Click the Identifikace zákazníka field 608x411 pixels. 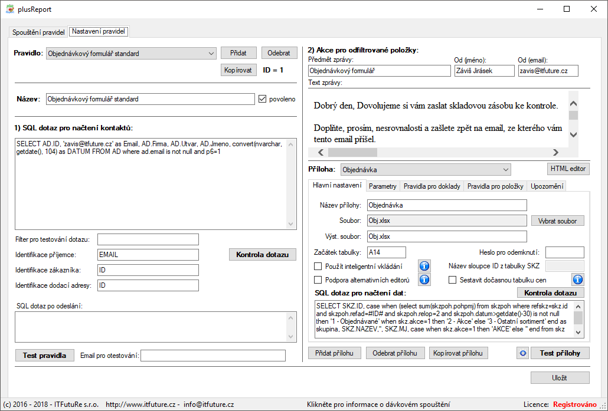(148, 270)
